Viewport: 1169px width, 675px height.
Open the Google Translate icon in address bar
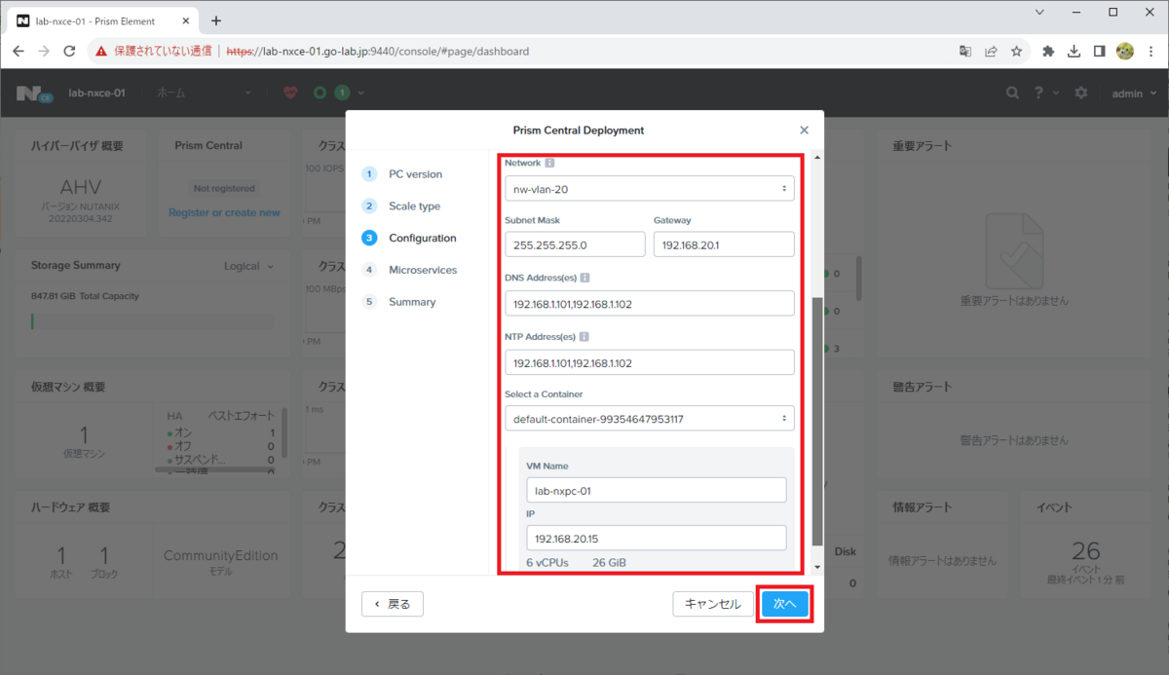pos(965,51)
